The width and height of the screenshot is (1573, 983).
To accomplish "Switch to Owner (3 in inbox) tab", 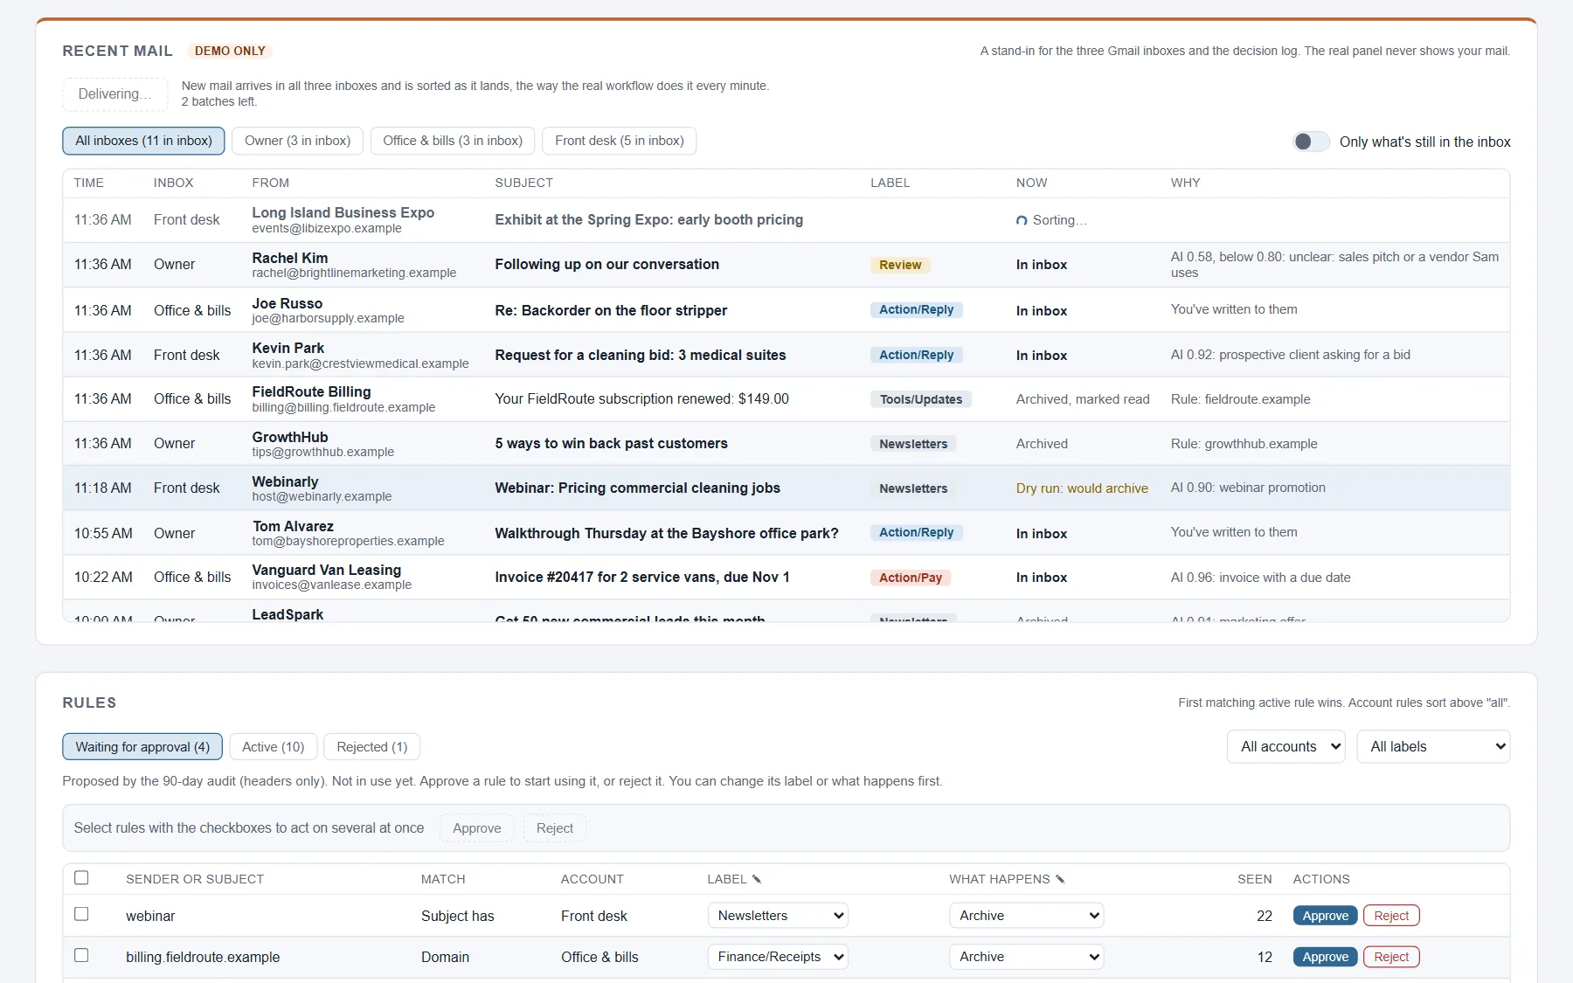I will point(297,141).
